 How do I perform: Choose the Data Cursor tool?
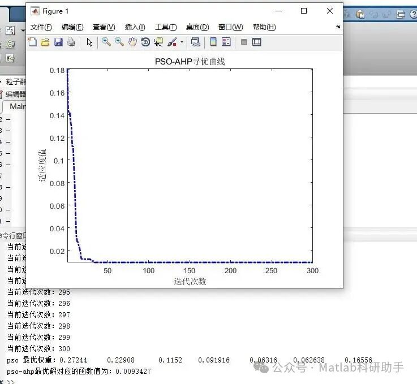click(x=158, y=42)
